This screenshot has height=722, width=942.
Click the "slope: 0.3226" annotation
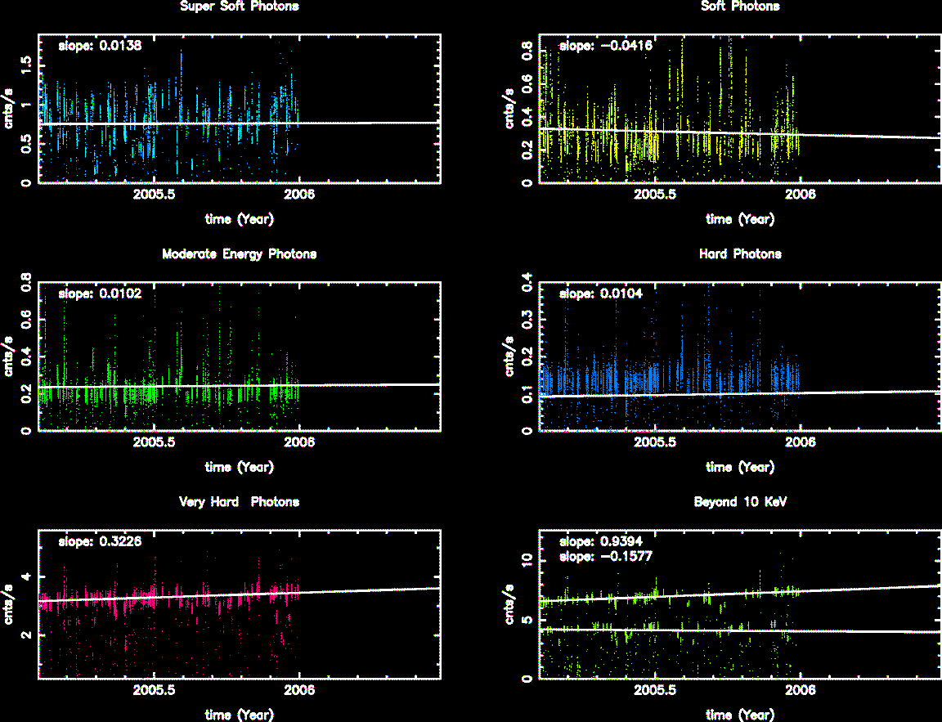[100, 542]
